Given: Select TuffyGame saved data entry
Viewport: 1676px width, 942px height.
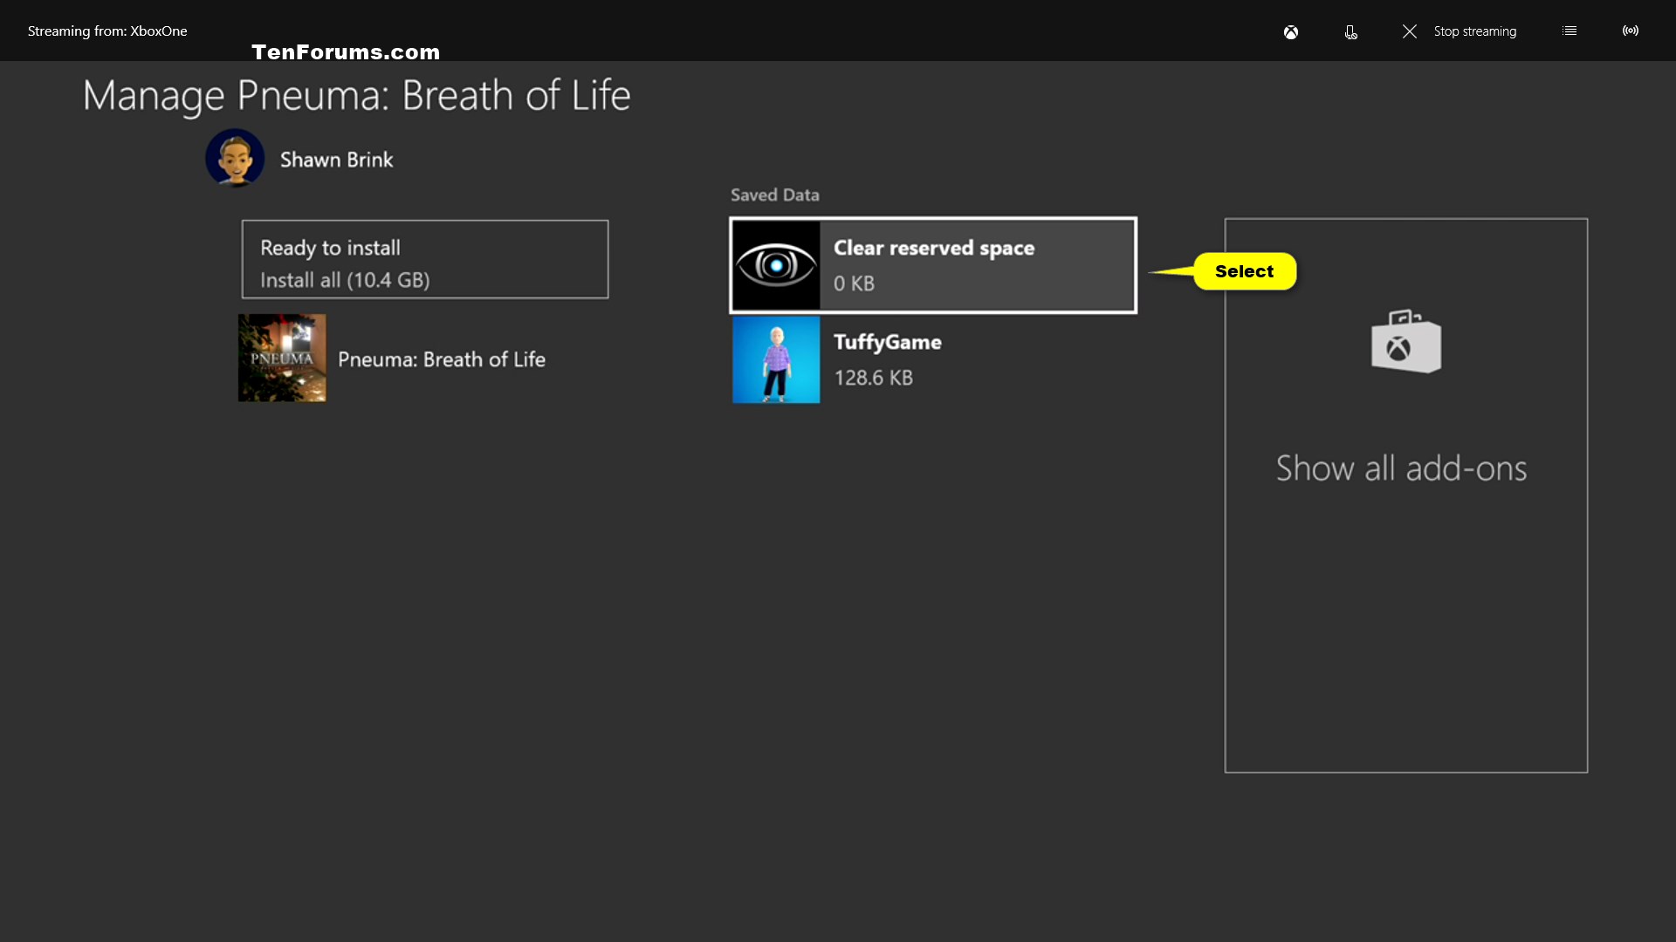Looking at the screenshot, I should [x=933, y=359].
